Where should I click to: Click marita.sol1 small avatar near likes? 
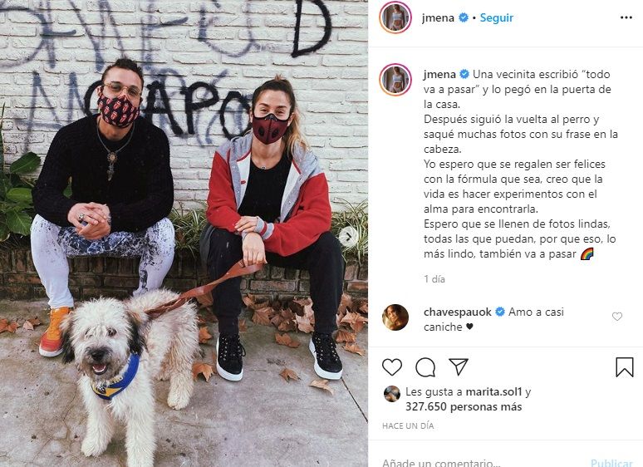point(392,394)
